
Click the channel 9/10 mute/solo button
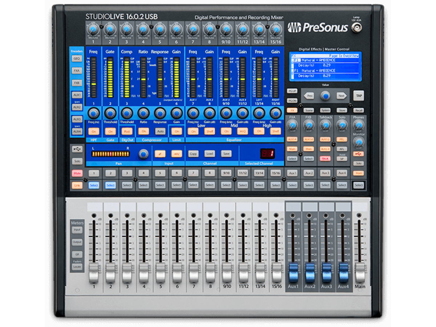click(x=226, y=173)
